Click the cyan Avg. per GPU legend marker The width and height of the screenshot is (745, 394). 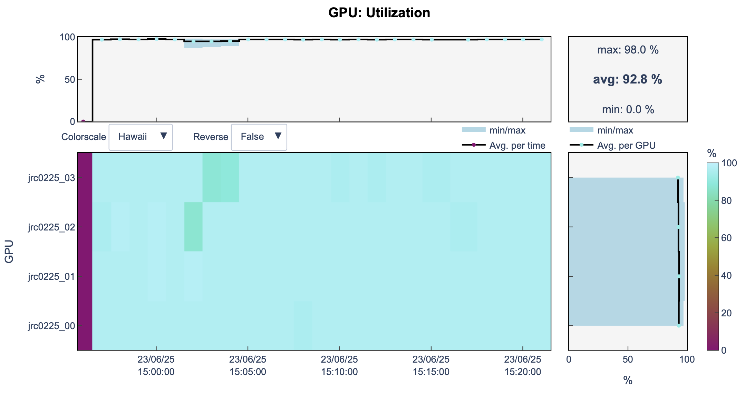click(x=581, y=145)
